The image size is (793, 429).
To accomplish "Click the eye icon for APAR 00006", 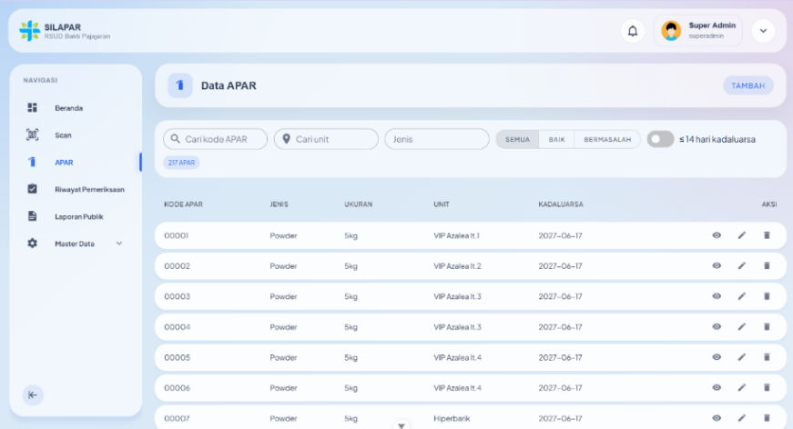I will pyautogui.click(x=717, y=387).
